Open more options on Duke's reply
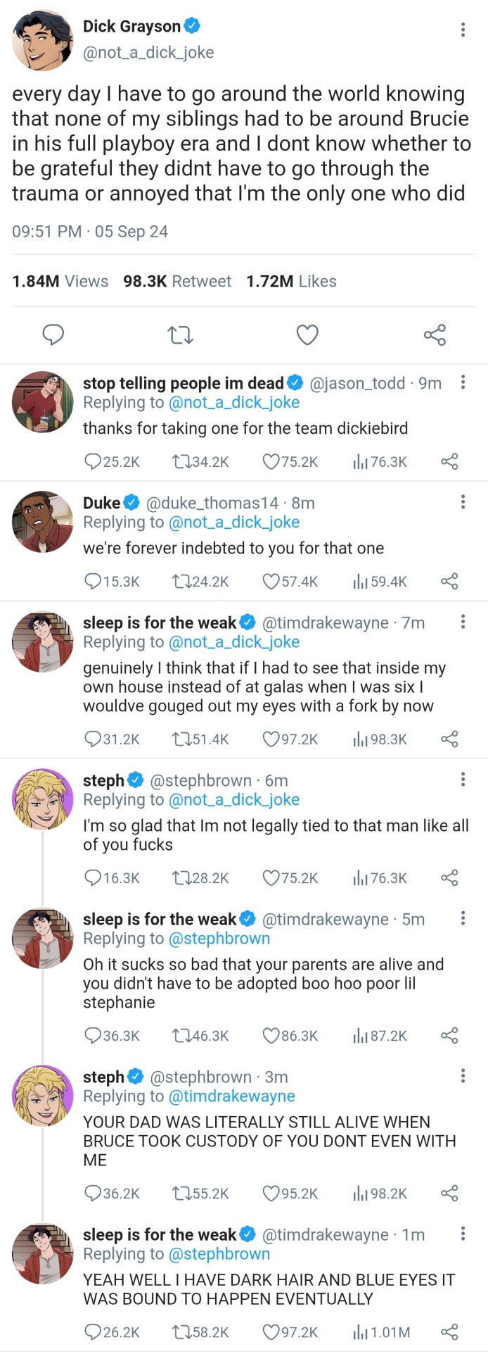 click(462, 501)
